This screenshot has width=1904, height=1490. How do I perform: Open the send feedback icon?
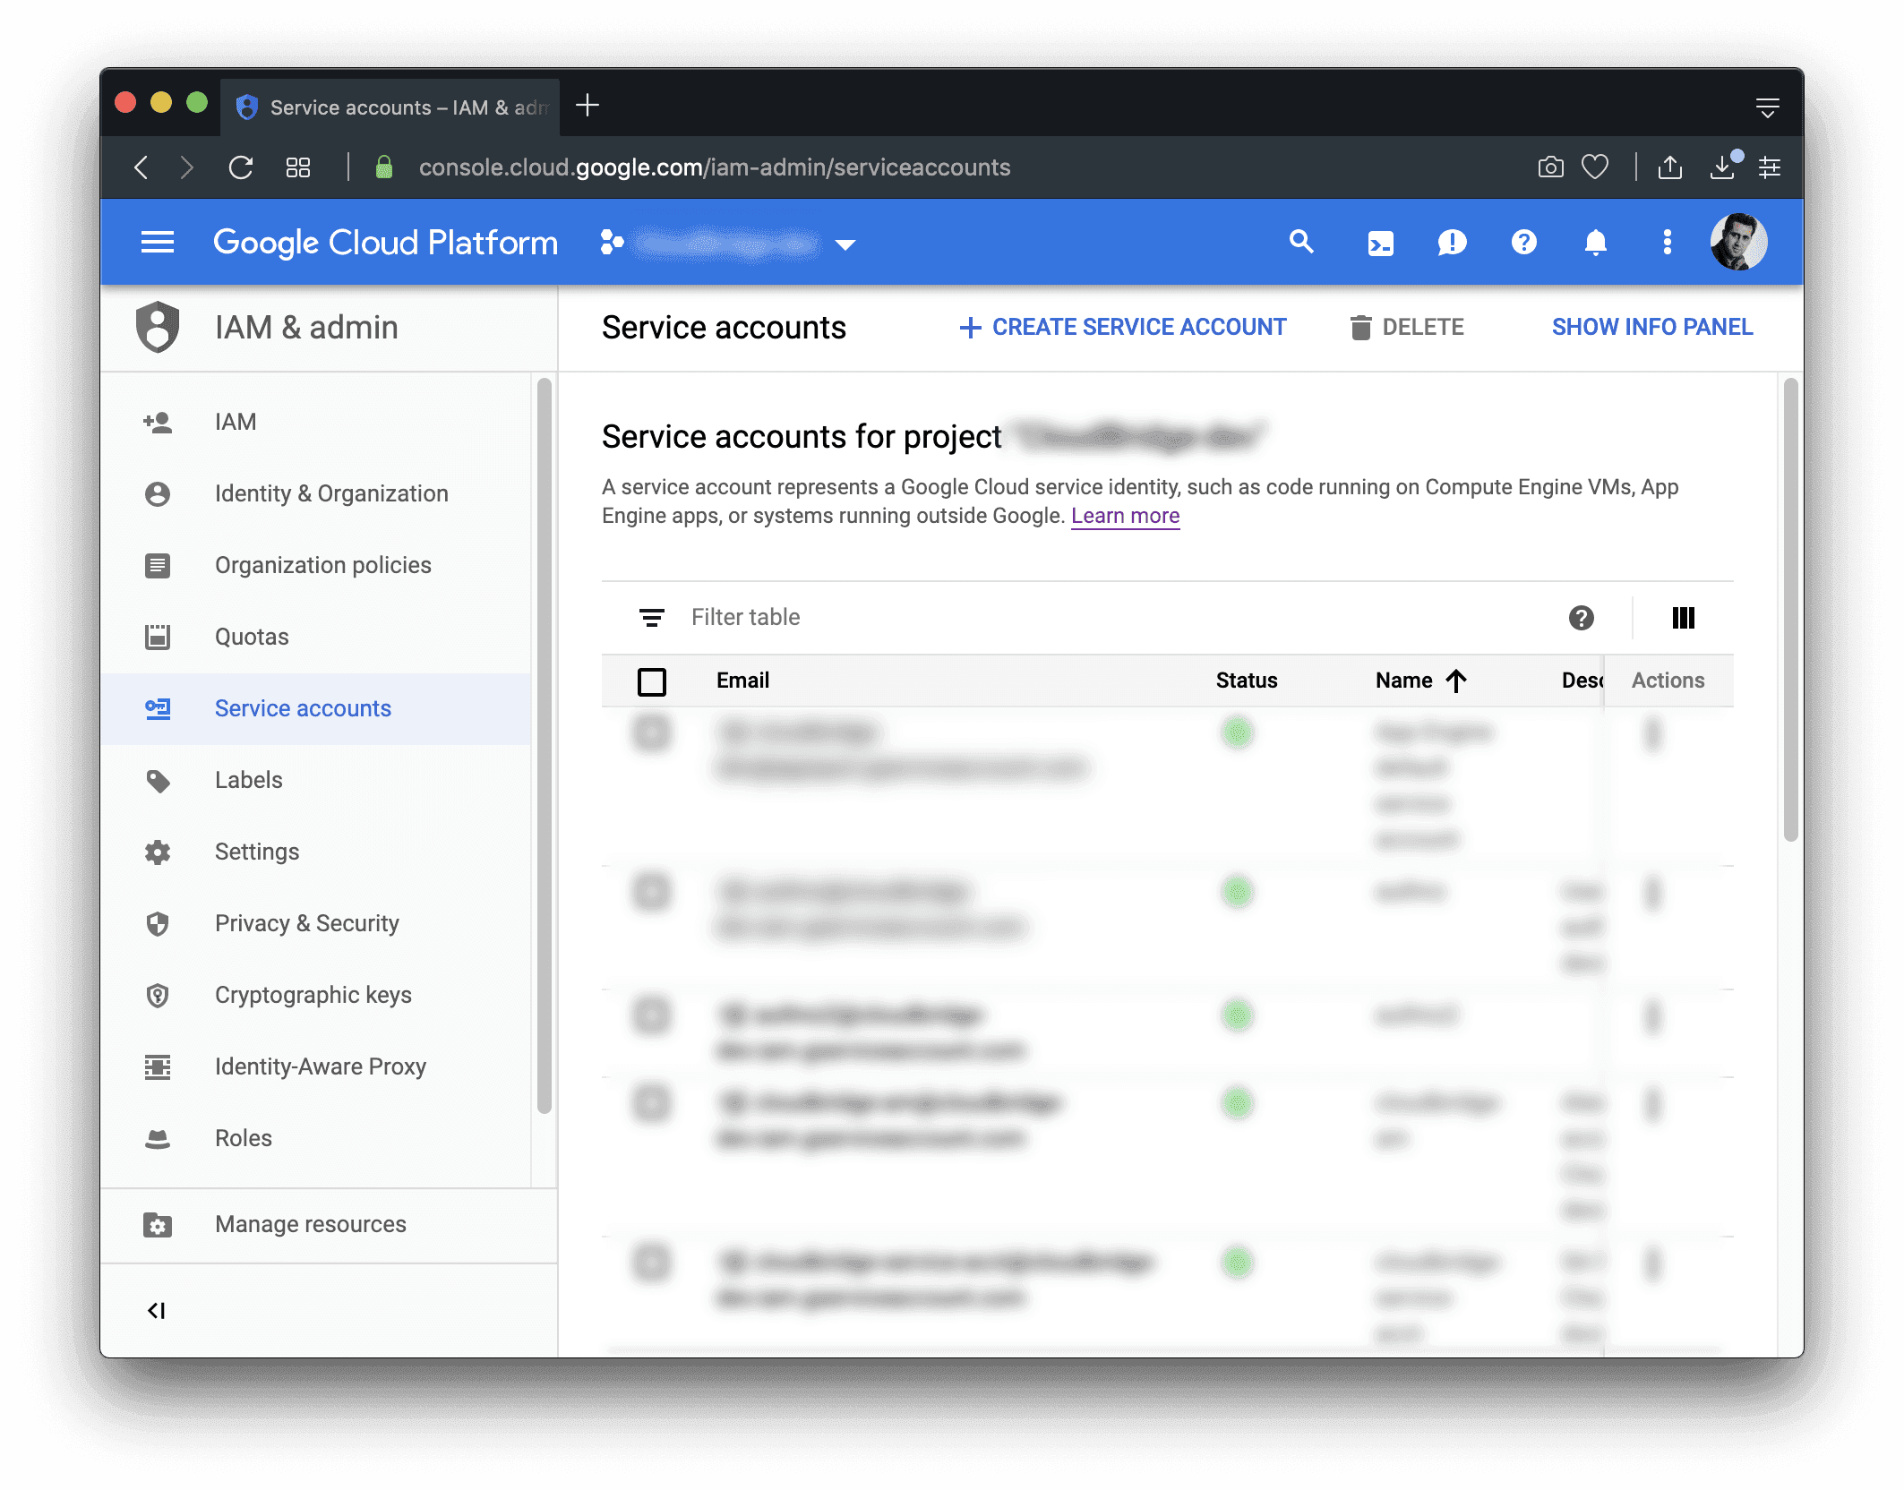click(1452, 243)
